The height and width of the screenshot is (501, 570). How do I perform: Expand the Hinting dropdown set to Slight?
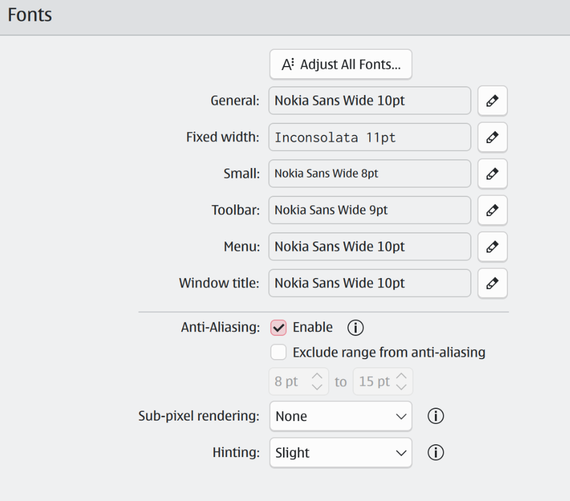[340, 453]
